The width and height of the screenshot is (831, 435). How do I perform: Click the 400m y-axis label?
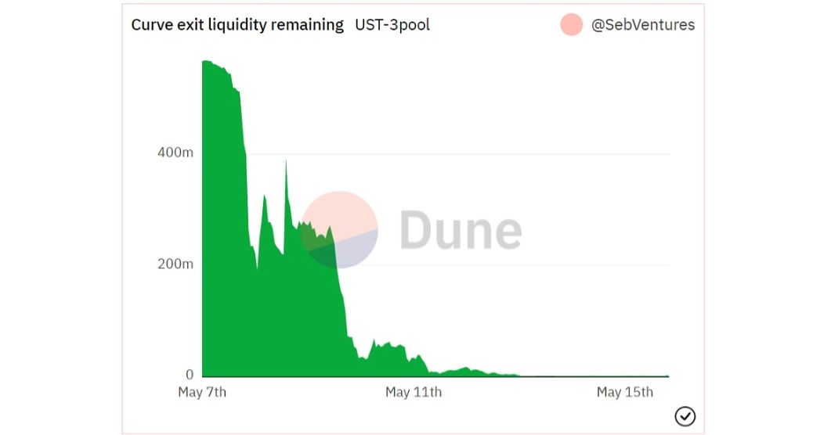pos(175,153)
